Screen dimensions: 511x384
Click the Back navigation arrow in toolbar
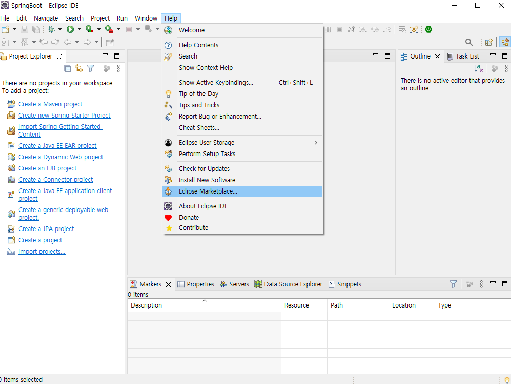[68, 42]
